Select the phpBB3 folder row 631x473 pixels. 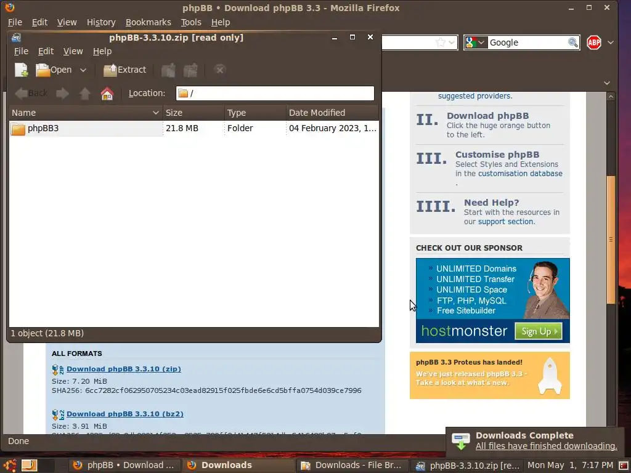(193, 128)
